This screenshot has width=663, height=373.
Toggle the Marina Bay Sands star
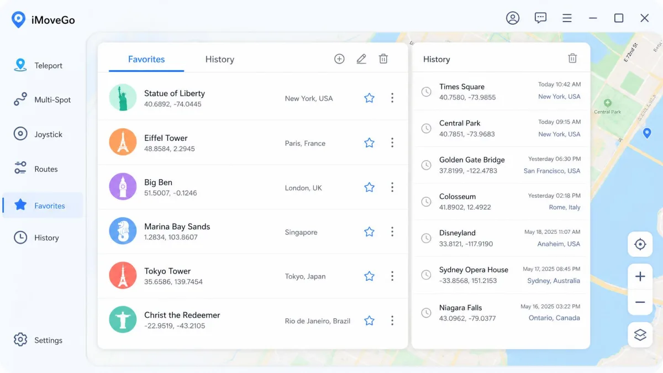(369, 232)
